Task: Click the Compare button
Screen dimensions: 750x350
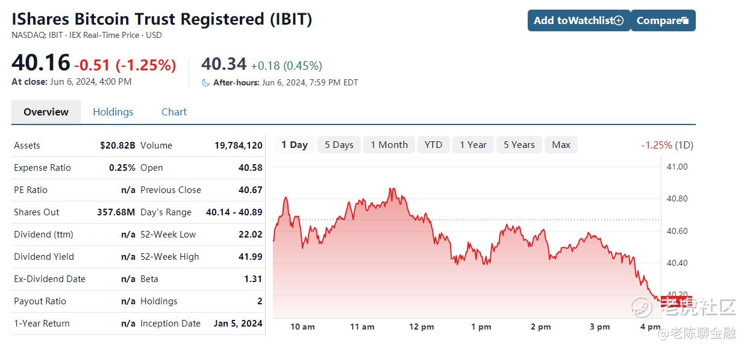Action: click(x=663, y=20)
